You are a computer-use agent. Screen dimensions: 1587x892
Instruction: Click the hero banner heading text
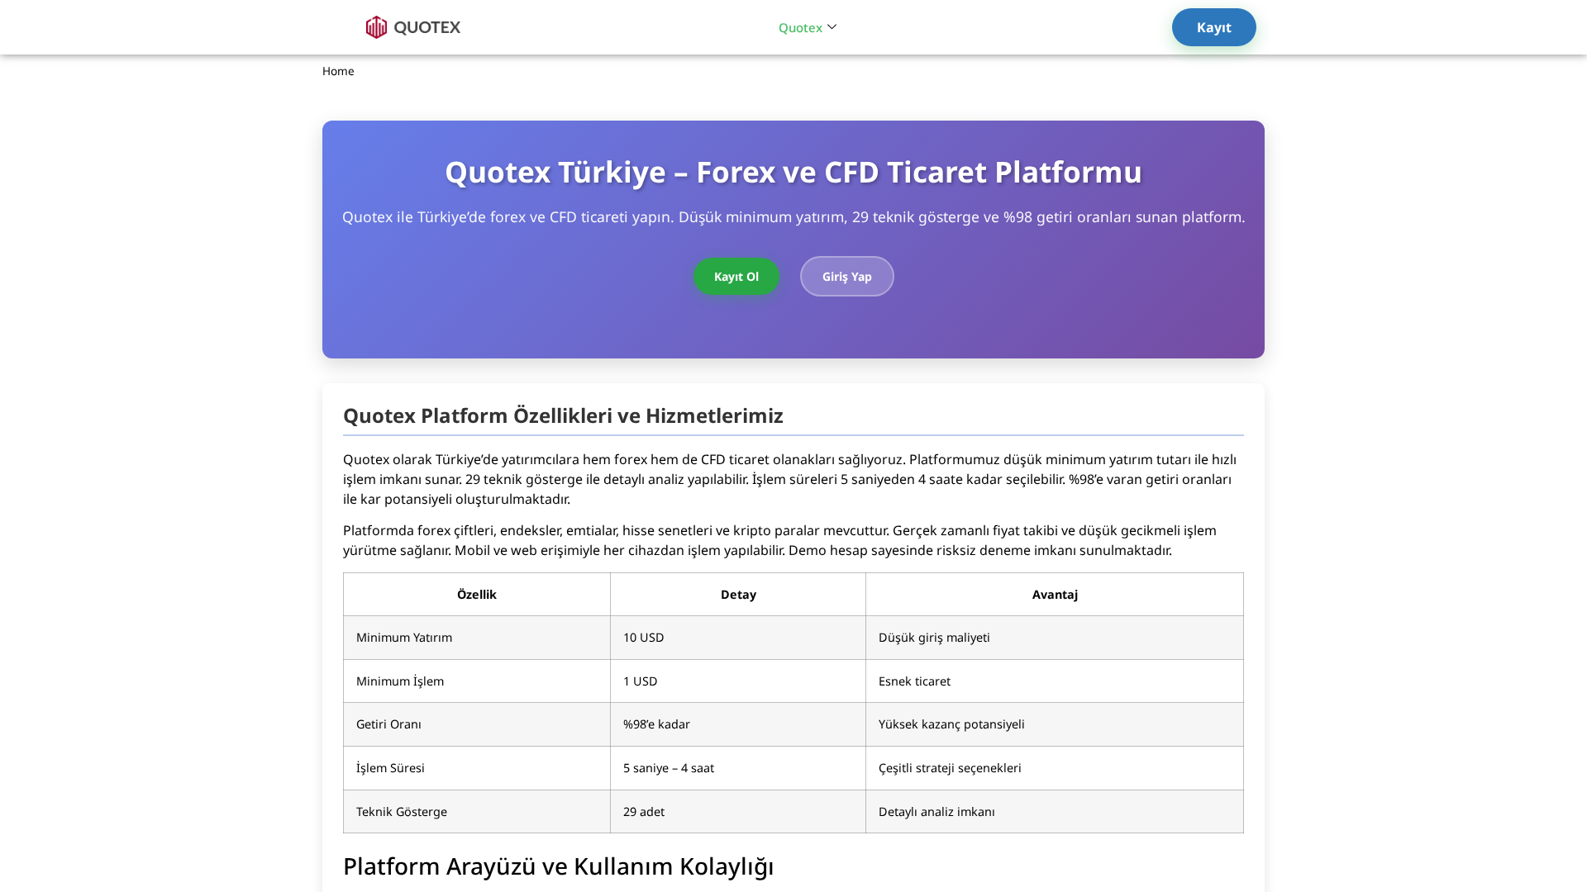pyautogui.click(x=793, y=172)
